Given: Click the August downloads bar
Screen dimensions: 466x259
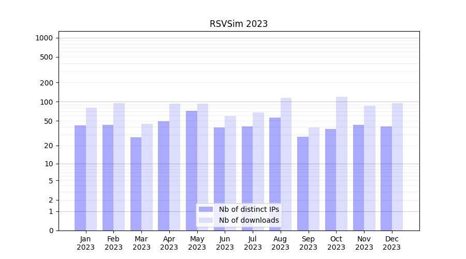Looking at the screenshot, I should click(x=286, y=164).
